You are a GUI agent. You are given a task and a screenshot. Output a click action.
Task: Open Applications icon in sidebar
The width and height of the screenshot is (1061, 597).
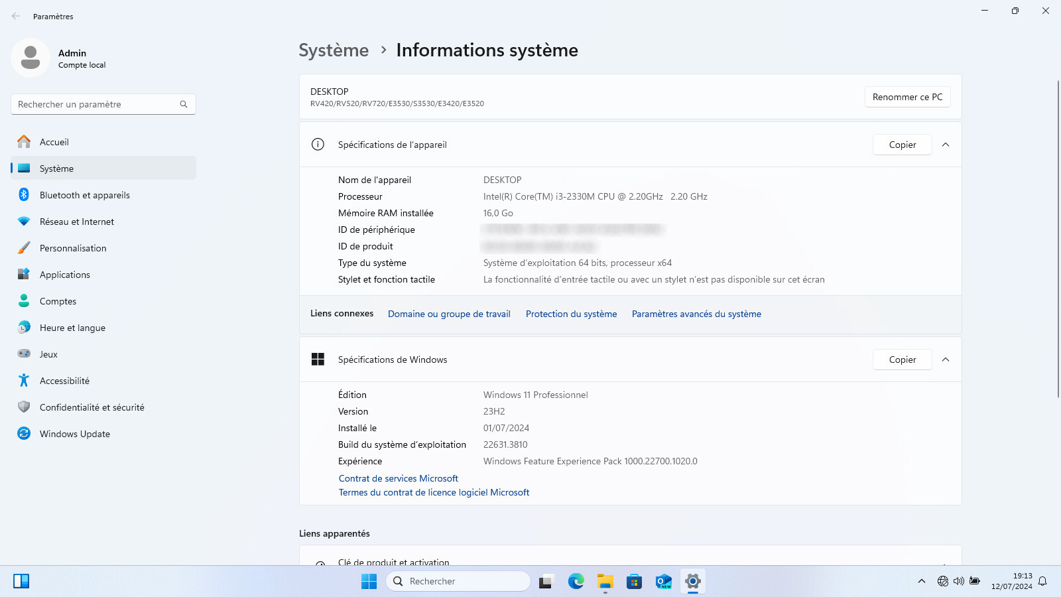(x=24, y=274)
